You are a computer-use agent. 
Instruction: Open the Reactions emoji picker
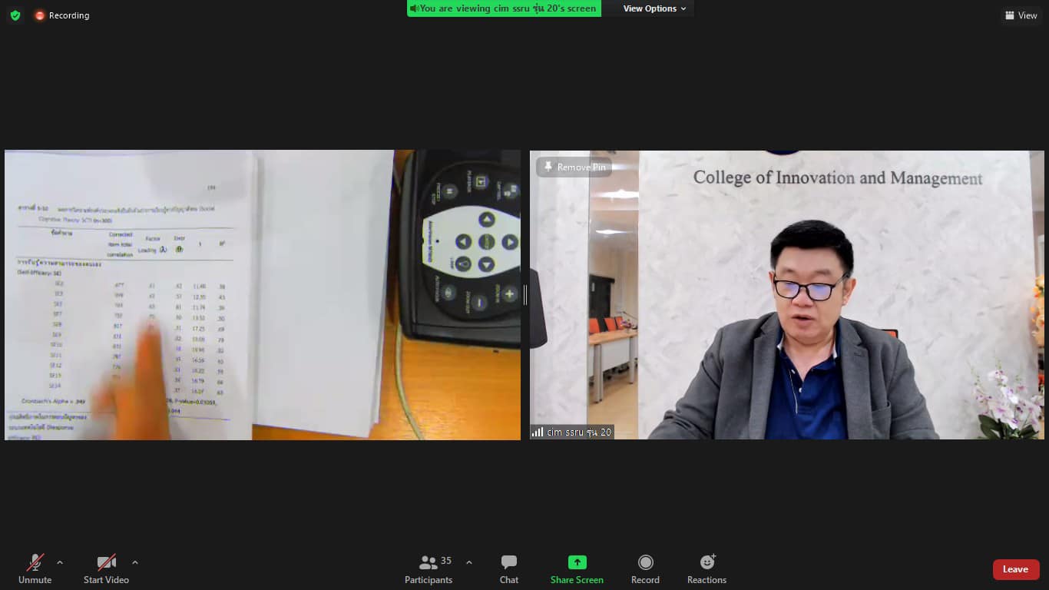[707, 569]
